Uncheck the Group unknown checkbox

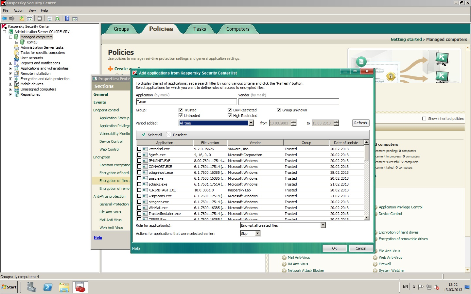click(x=279, y=110)
